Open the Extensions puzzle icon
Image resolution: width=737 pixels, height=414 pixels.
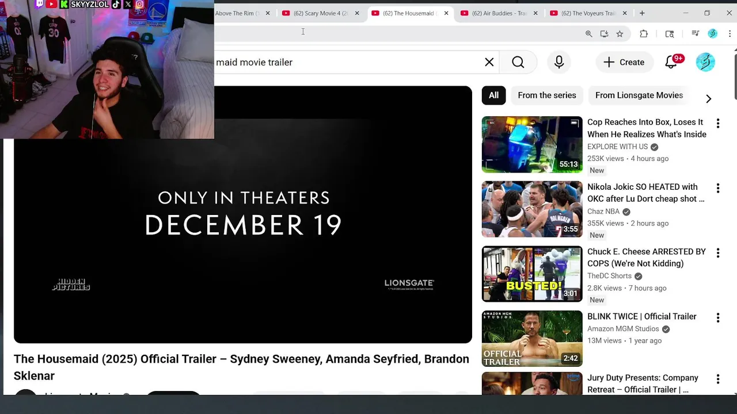(644, 34)
